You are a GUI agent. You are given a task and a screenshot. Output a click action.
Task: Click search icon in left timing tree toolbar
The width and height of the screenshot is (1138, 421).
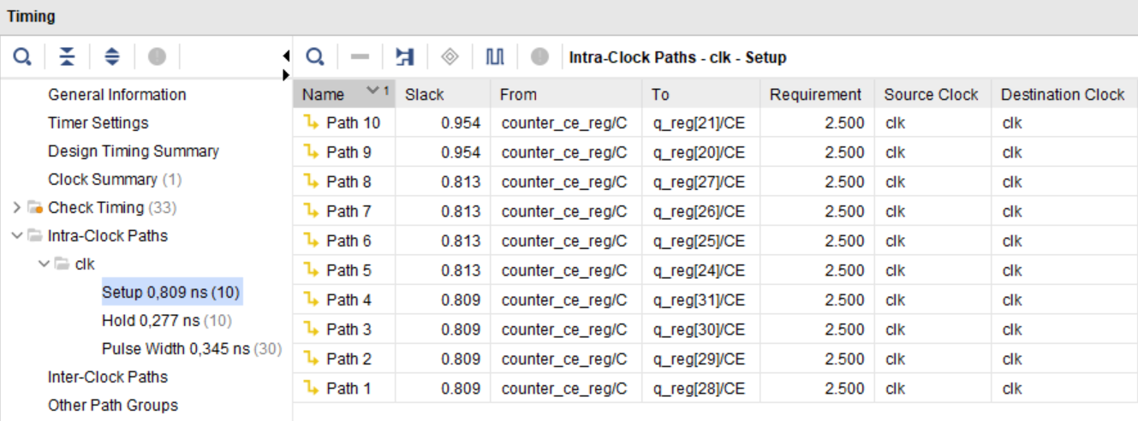22,56
